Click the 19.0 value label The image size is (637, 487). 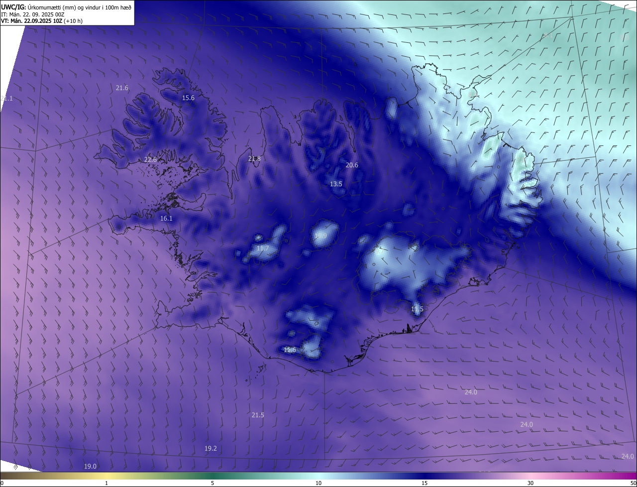pyautogui.click(x=90, y=467)
